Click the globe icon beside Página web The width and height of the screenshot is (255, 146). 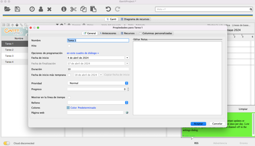point(127,112)
